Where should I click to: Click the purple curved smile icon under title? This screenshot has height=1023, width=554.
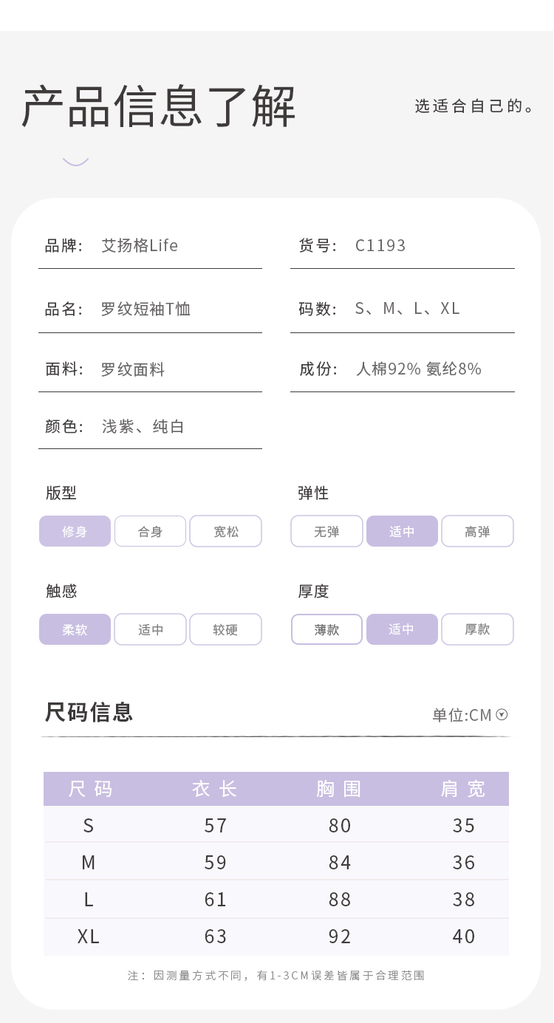(x=75, y=161)
